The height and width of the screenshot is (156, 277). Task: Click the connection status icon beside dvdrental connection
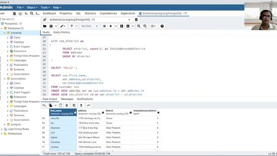[45, 20]
